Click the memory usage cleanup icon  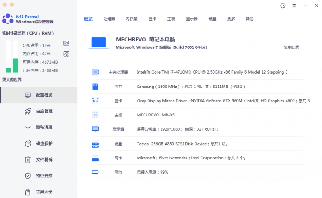pyautogui.click(x=66, y=54)
